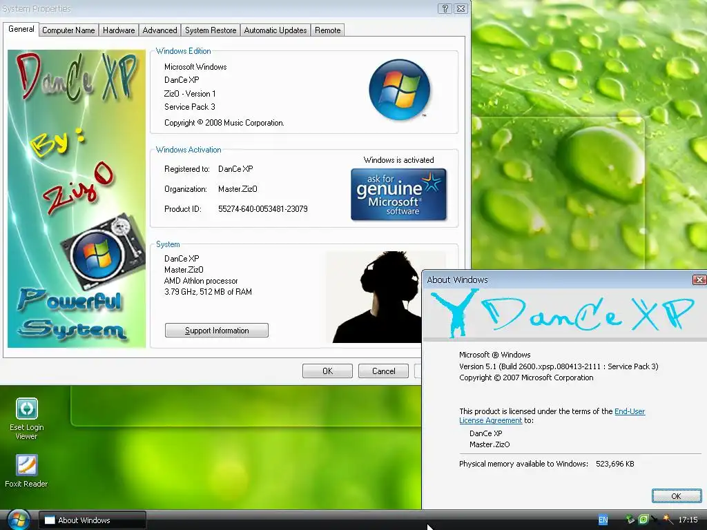This screenshot has width=707, height=530.
Task: Click the 3.79 GHz, 512 MB of RAM line
Action: click(x=208, y=292)
